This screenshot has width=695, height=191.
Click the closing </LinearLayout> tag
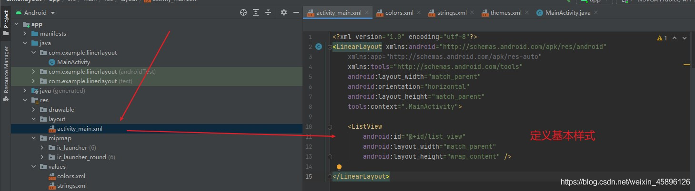coord(361,177)
